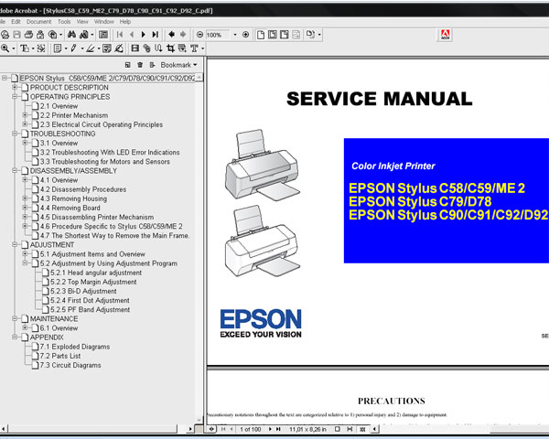The image size is (549, 439).
Task: Open bookmark 5.2.1 Head angular adjustment
Action: pyautogui.click(x=96, y=273)
